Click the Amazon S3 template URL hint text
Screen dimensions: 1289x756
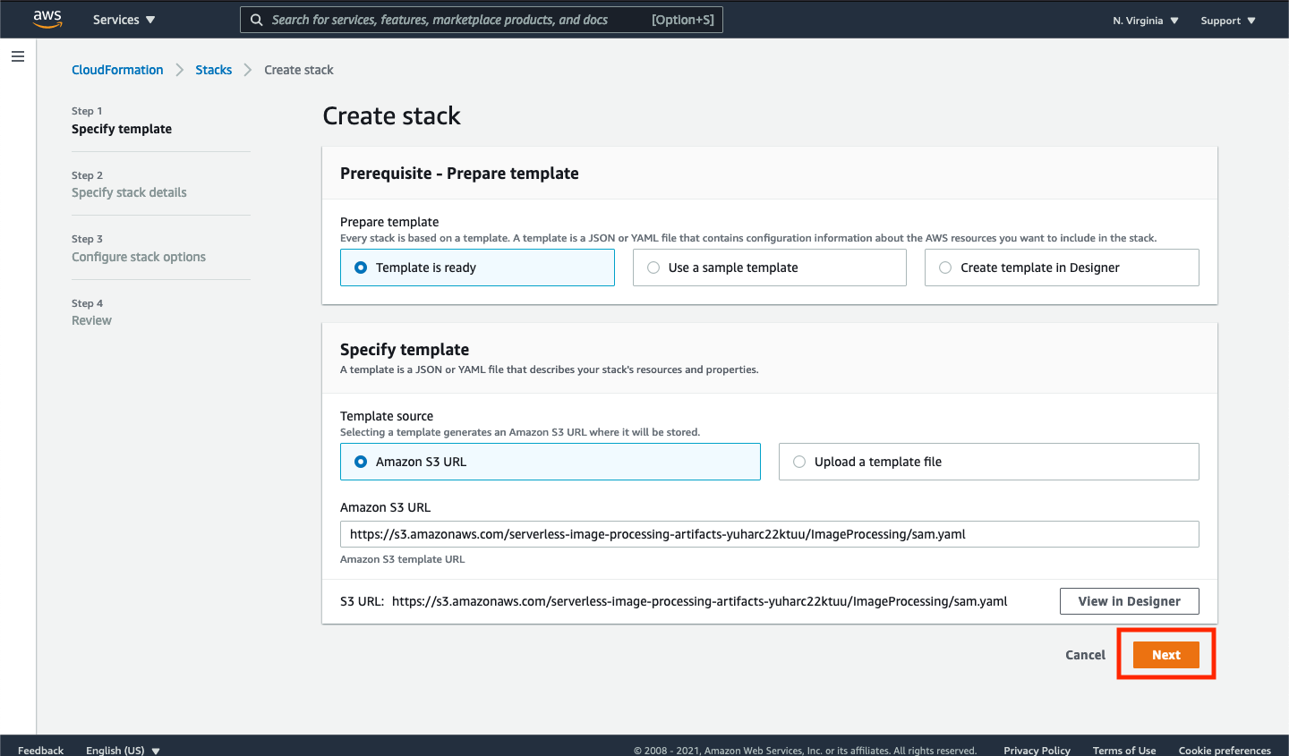tap(403, 559)
